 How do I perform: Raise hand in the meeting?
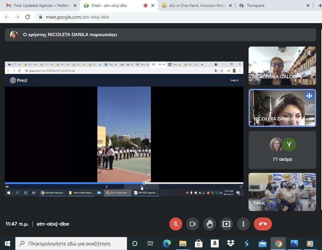(x=210, y=224)
